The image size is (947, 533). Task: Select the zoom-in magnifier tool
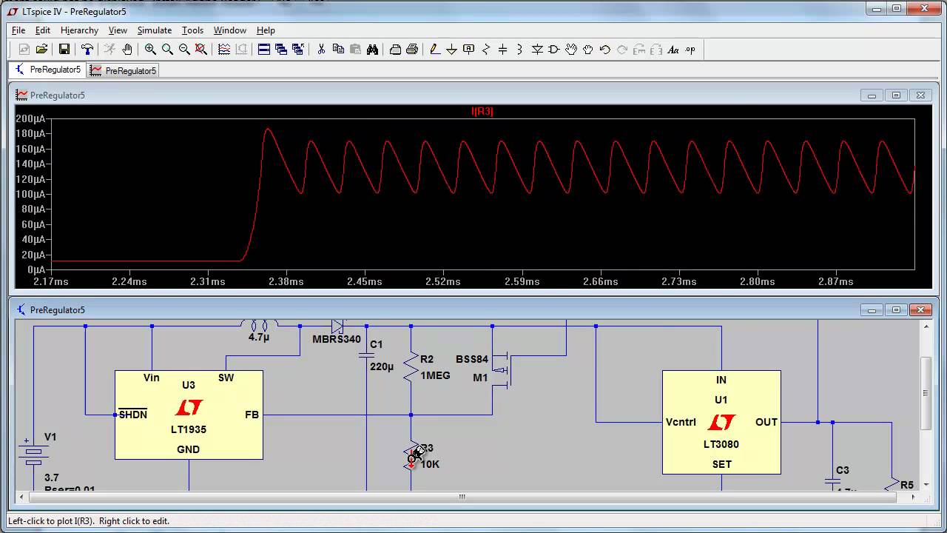pos(150,50)
